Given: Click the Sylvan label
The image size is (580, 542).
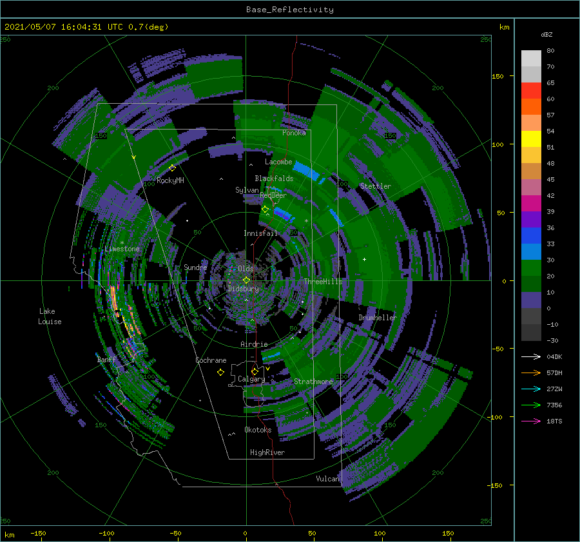Looking at the screenshot, I should click(247, 190).
